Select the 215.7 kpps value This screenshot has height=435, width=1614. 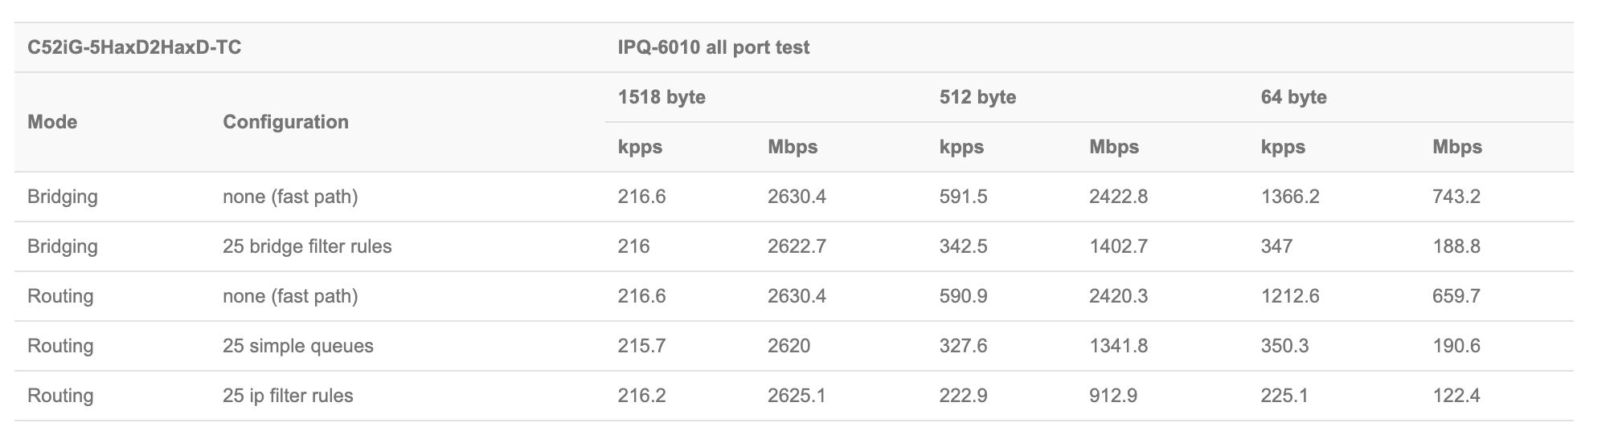(x=641, y=346)
